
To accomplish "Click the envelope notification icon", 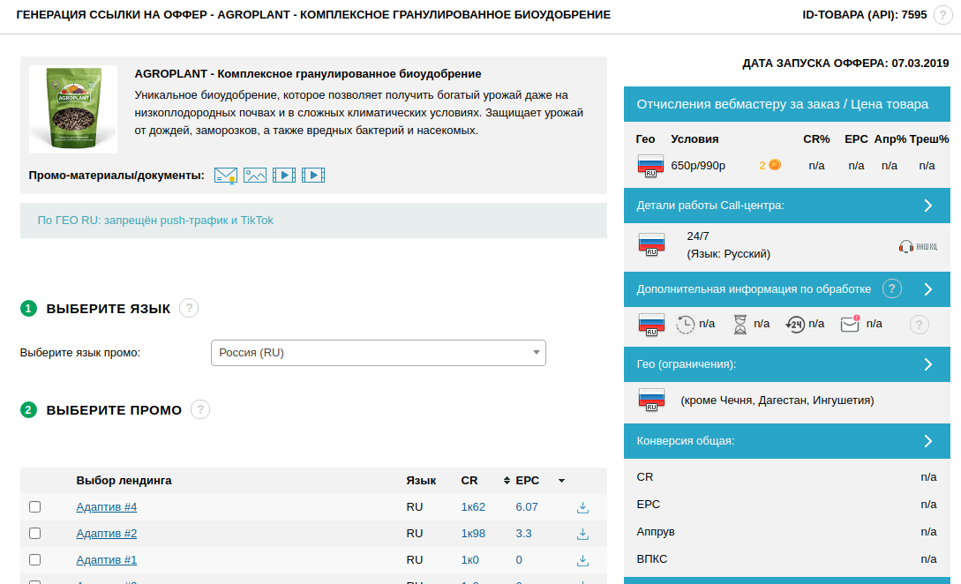I will pos(850,324).
